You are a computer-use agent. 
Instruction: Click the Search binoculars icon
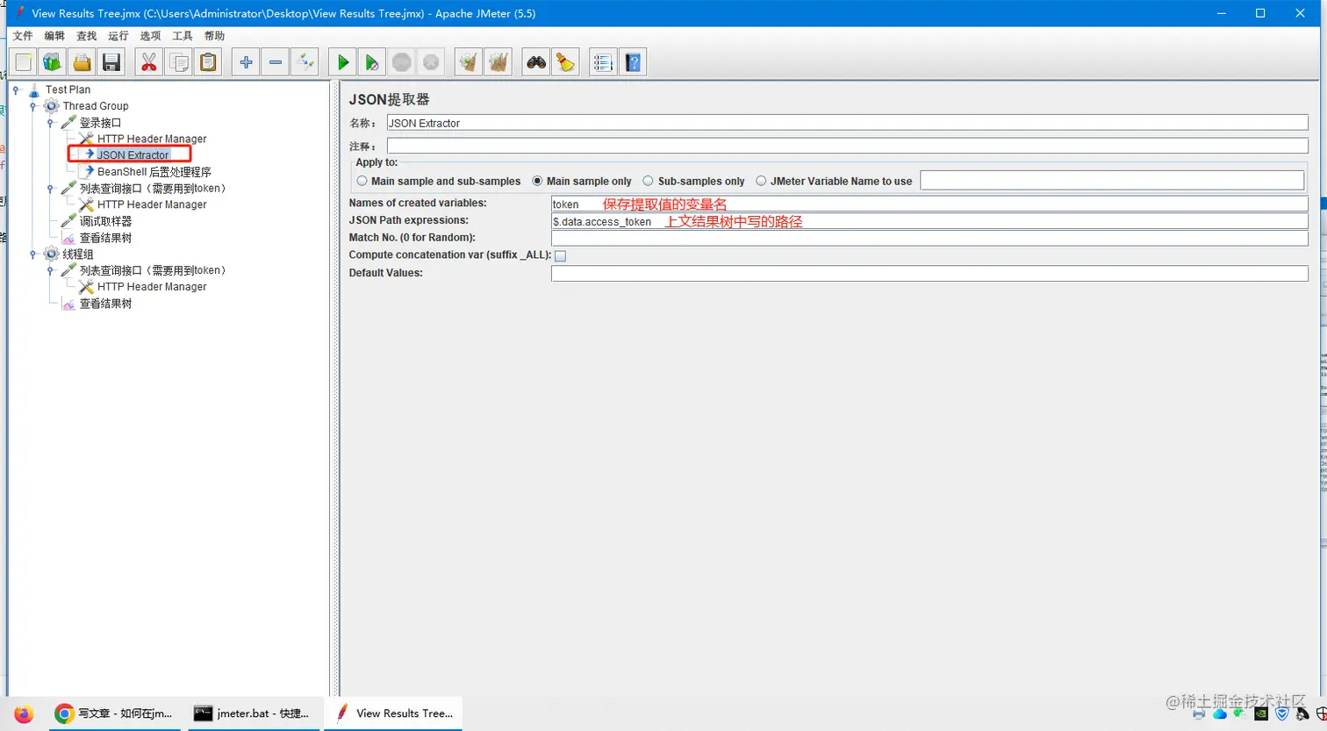point(536,62)
